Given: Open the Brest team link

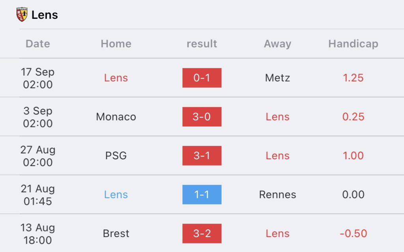Looking at the screenshot, I should tap(116, 234).
